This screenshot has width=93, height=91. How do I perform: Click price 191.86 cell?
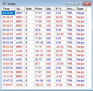40,81
